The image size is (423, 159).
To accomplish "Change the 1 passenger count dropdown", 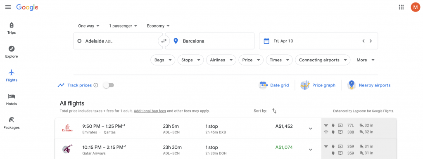I will (x=123, y=26).
